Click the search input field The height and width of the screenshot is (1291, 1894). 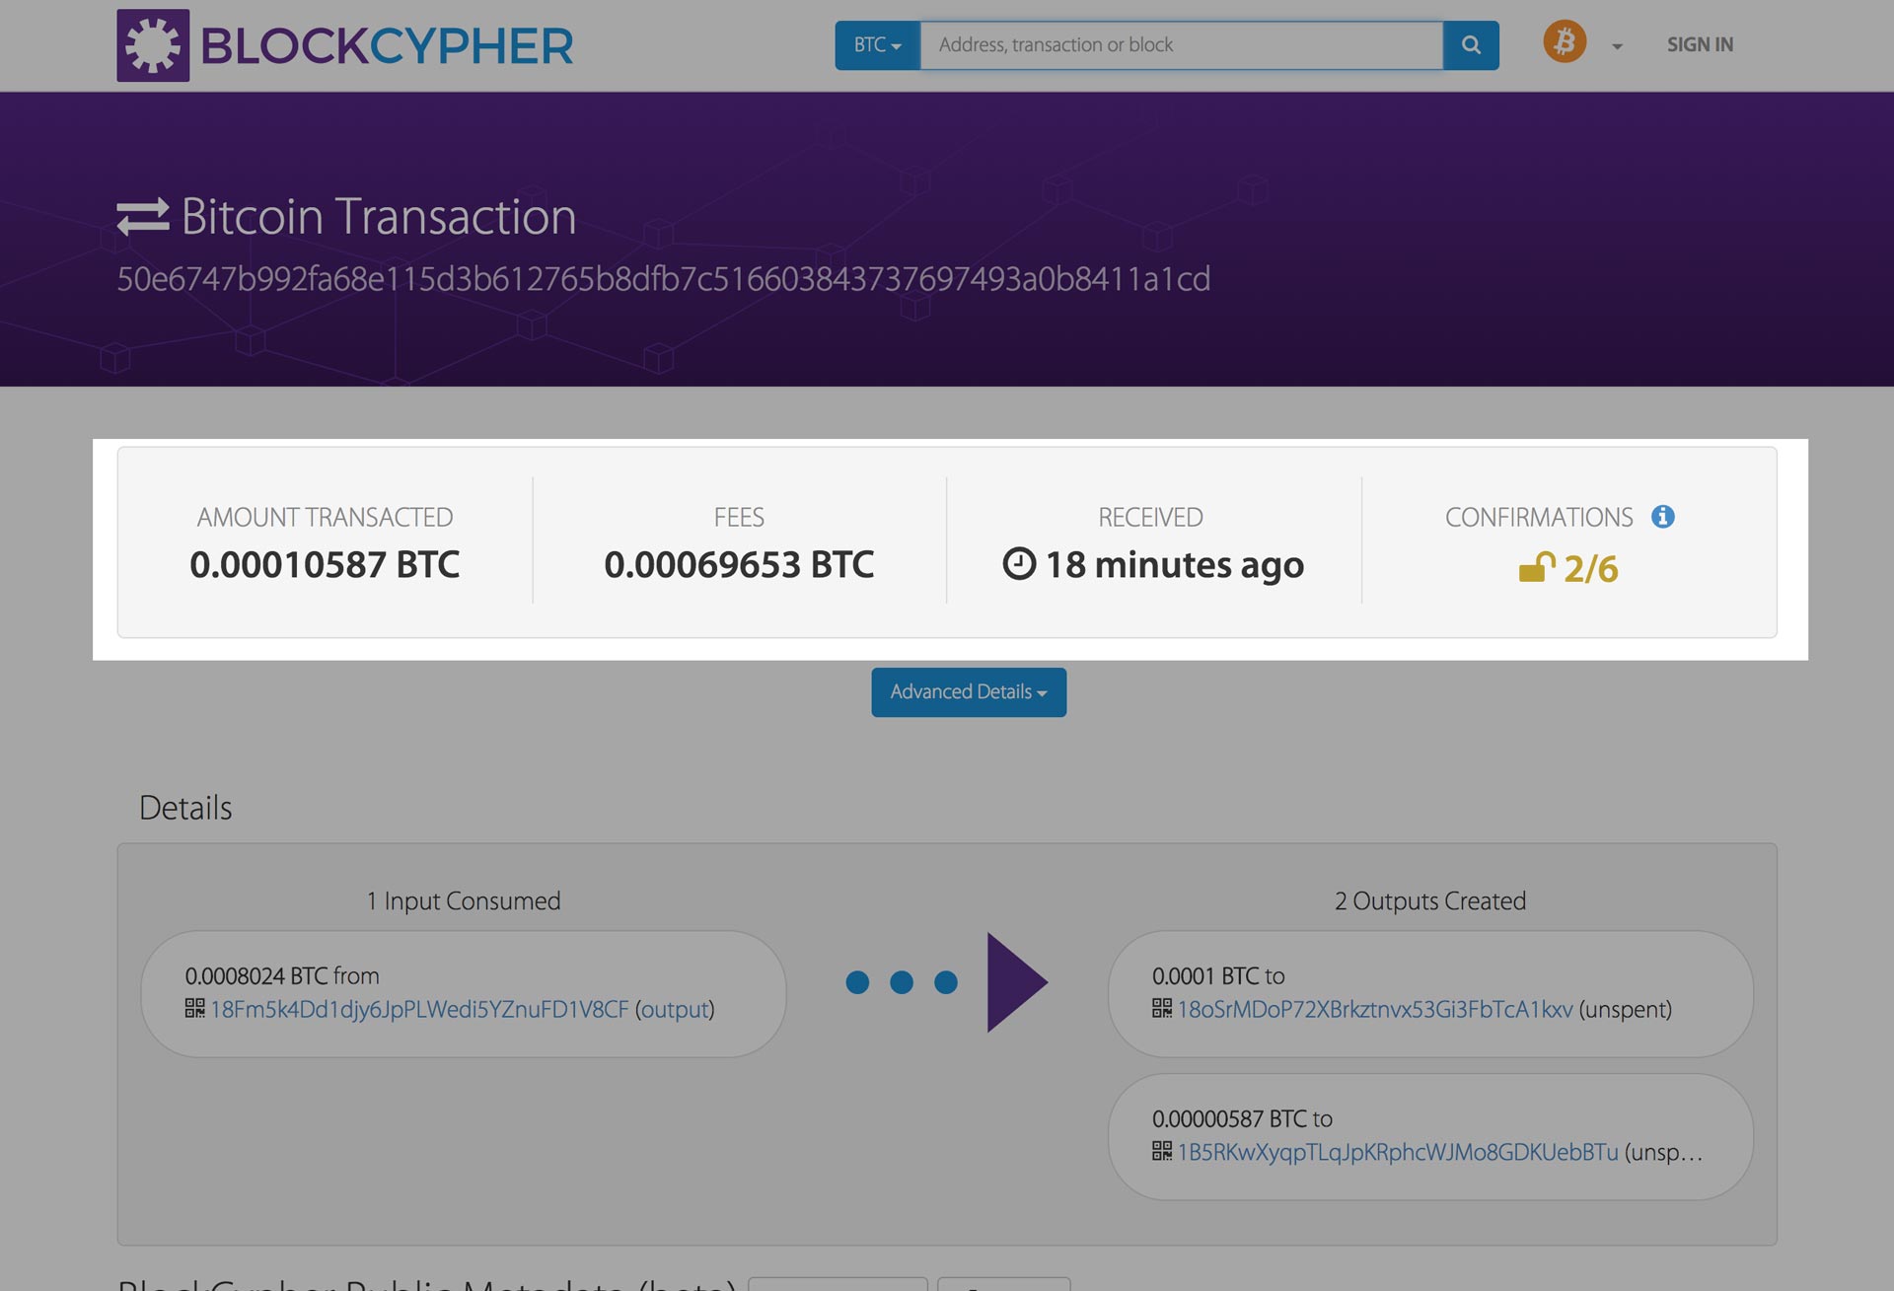(1180, 44)
